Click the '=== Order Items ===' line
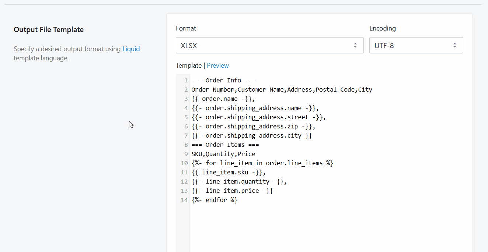This screenshot has height=252, width=488. click(225, 145)
